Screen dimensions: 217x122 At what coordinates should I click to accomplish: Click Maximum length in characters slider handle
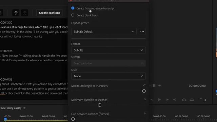[x=144, y=91]
